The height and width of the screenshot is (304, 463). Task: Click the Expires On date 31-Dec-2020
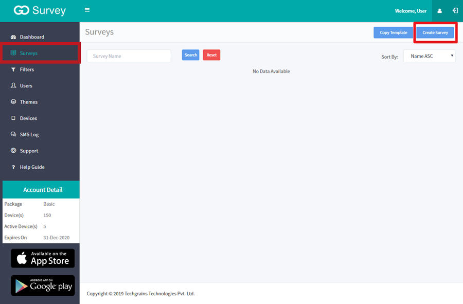[x=57, y=238]
